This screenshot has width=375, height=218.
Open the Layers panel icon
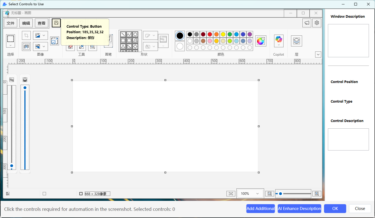296,41
